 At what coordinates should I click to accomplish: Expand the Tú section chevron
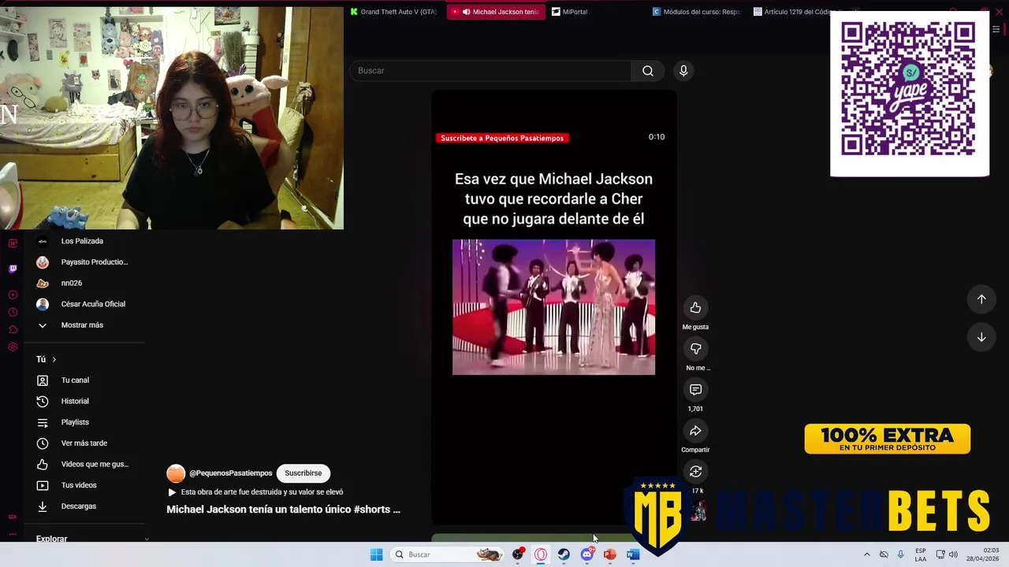click(54, 360)
